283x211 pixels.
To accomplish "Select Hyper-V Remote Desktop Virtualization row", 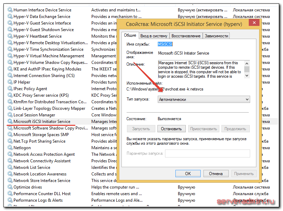I will coord(51,43).
